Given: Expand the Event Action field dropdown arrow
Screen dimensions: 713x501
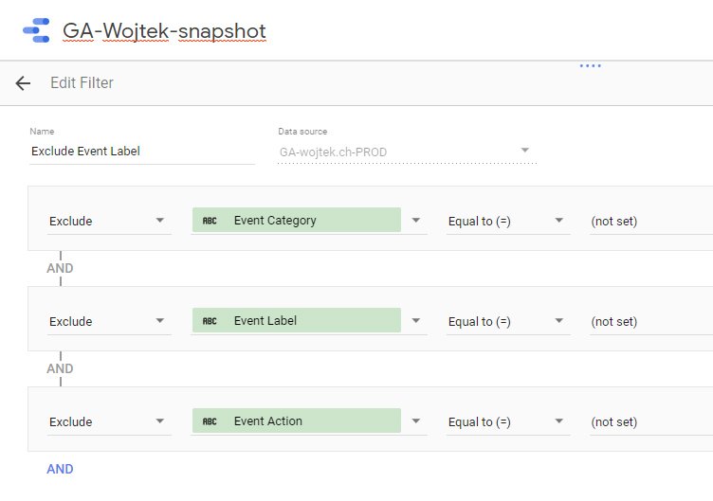Looking at the screenshot, I should point(415,421).
